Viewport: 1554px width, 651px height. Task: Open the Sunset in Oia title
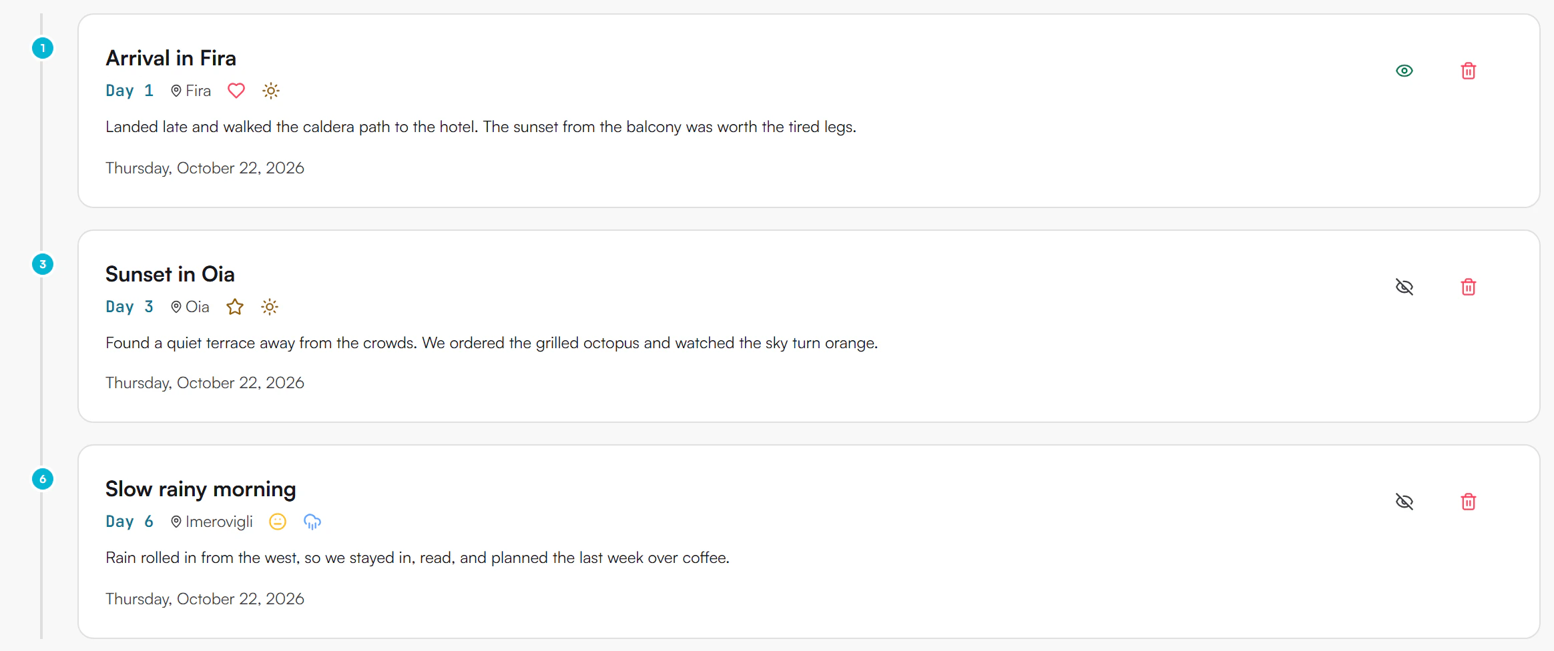(170, 274)
